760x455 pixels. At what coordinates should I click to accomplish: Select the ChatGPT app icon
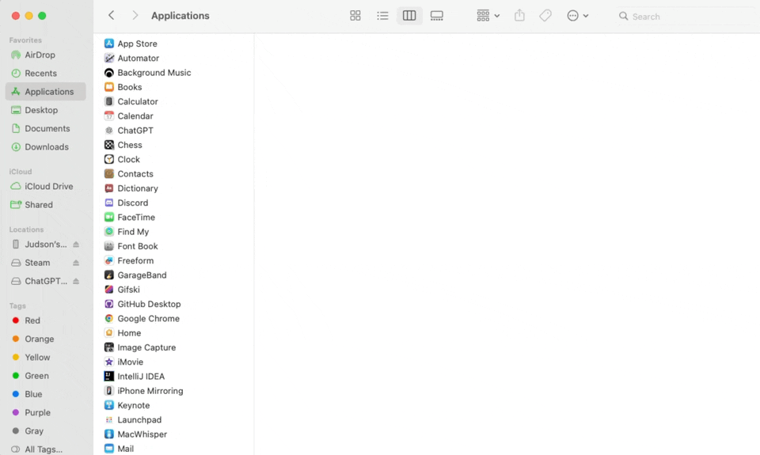(109, 131)
